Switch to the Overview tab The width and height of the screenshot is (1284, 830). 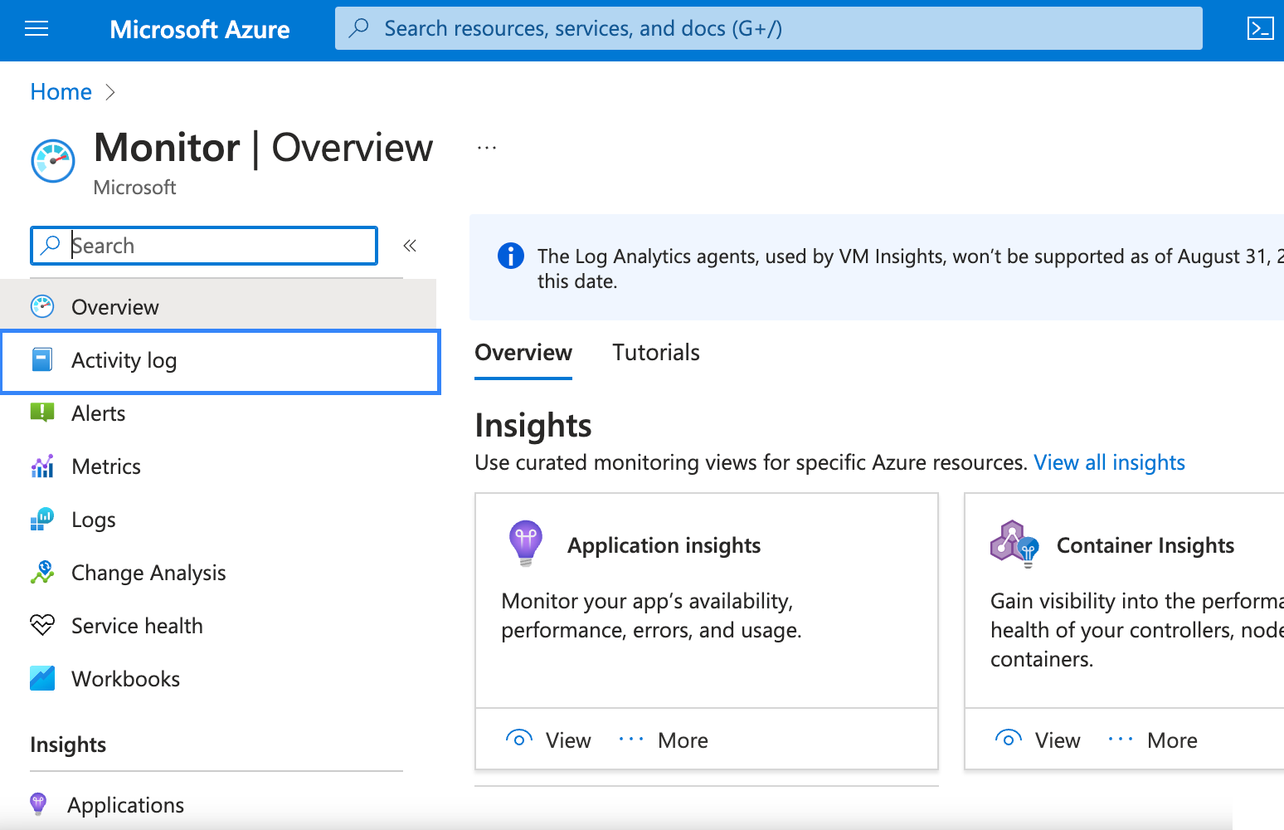point(523,353)
